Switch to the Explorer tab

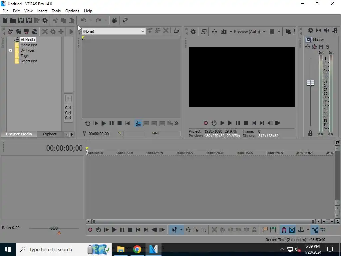pos(50,134)
